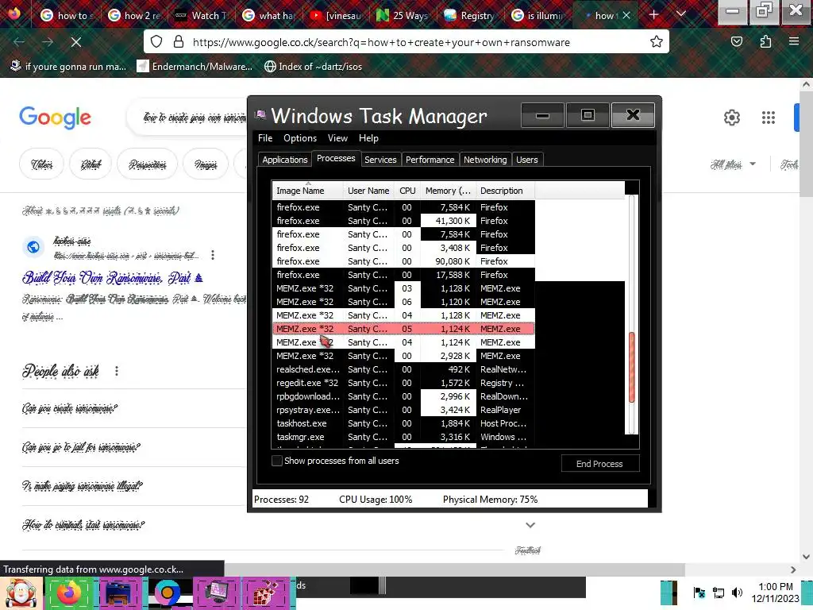813x610 pixels.
Task: Click the browser horizontal scrollbar right arrow
Action: coord(793,569)
